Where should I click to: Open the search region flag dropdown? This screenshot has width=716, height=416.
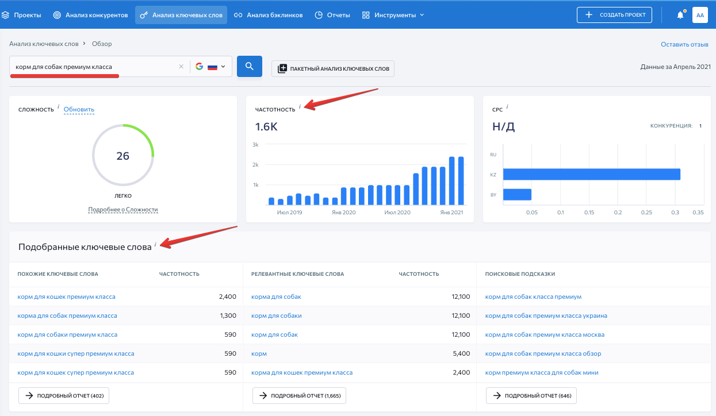click(217, 66)
